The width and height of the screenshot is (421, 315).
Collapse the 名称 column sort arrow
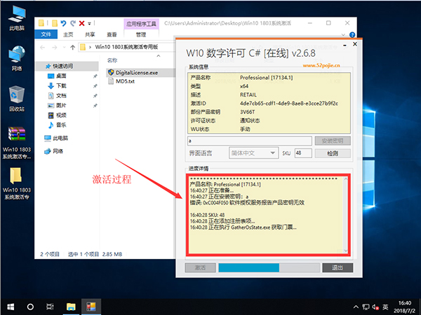(x=159, y=56)
